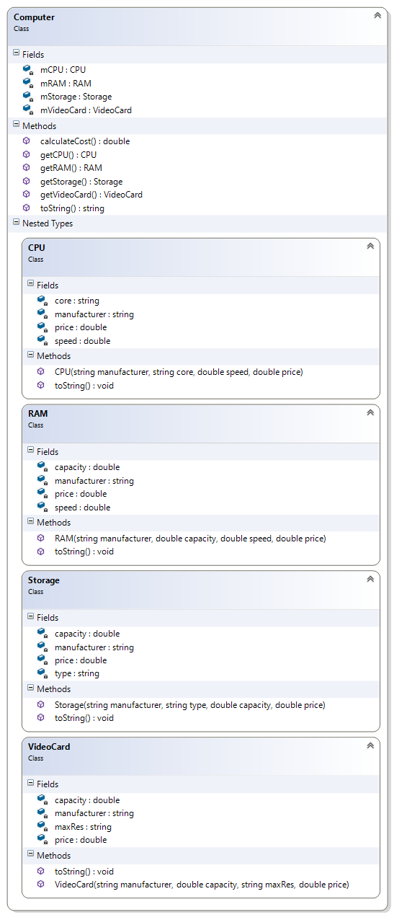Collapse the RAM class using its chevron

coord(370,412)
